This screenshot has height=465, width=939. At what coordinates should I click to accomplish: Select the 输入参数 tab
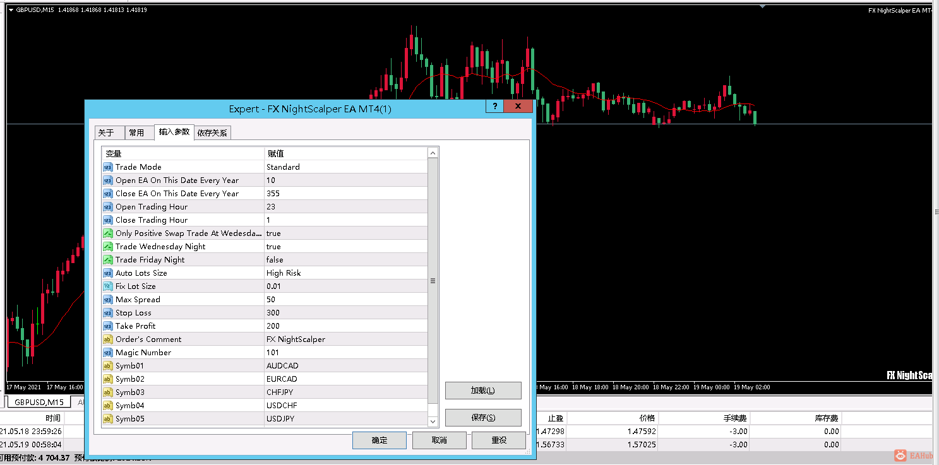174,131
